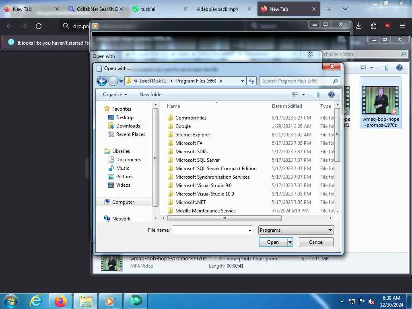
Task: Select Network in navigation pane
Action: (117, 218)
